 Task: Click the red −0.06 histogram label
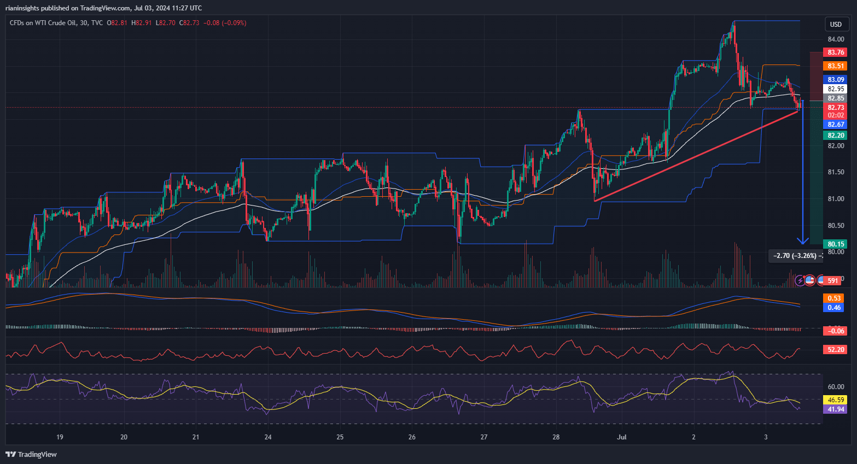tap(836, 331)
